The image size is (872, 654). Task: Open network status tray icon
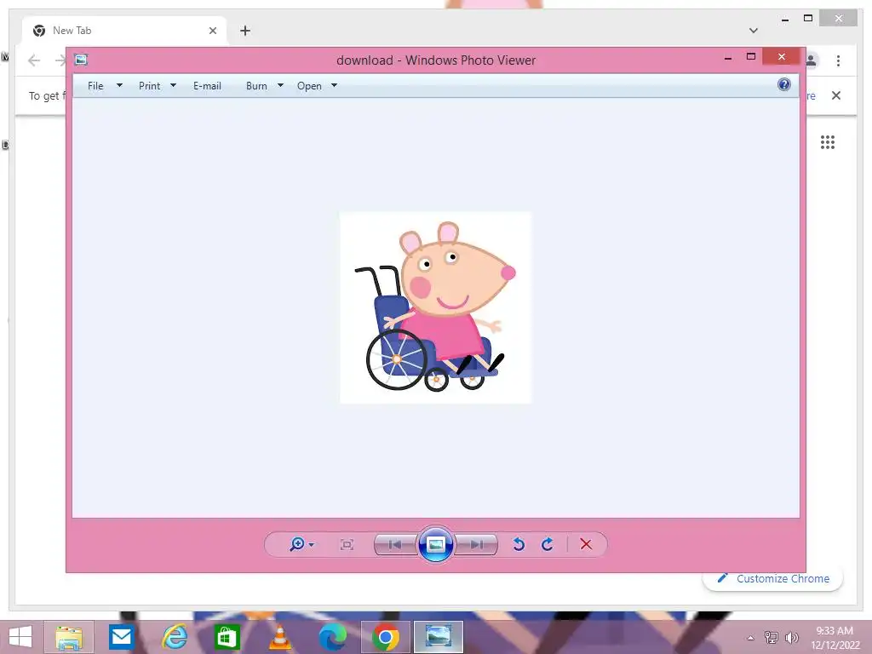(771, 638)
